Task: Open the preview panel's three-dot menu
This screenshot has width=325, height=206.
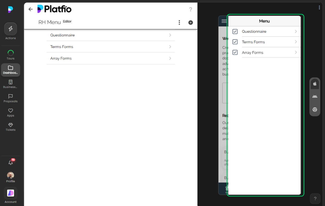Action: click(319, 7)
